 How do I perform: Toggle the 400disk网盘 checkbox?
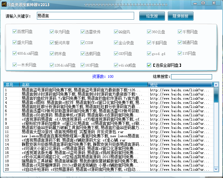(x=14, y=53)
